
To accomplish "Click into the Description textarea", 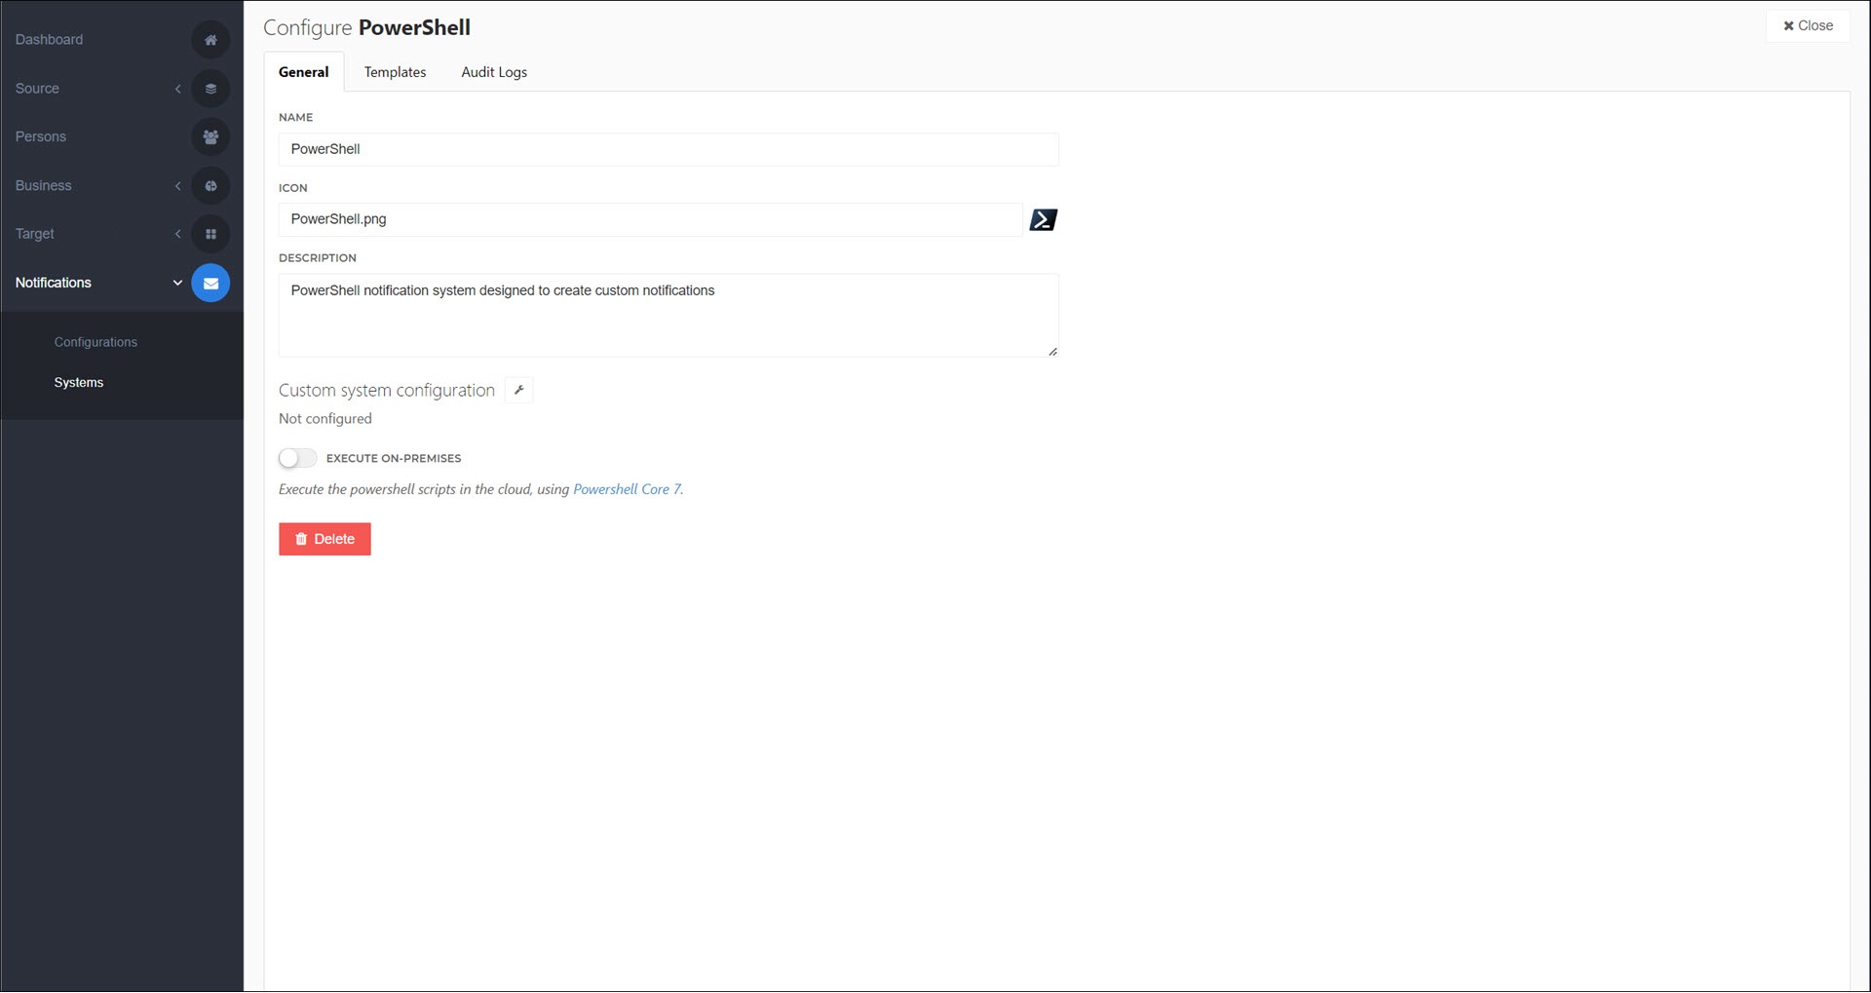I will pos(668,316).
